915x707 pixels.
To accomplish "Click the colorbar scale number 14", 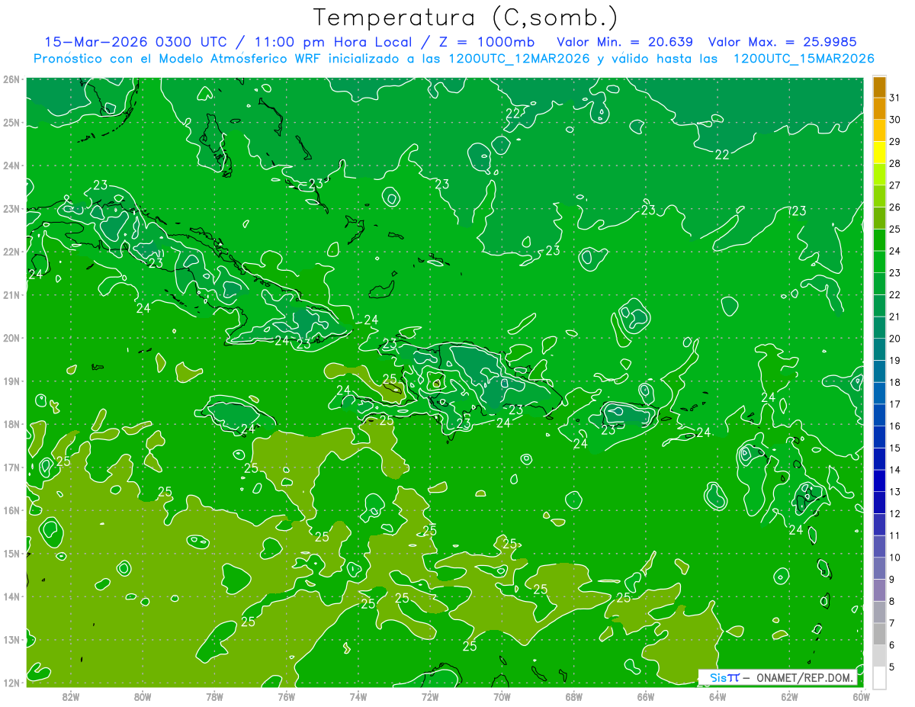I will tap(894, 470).
